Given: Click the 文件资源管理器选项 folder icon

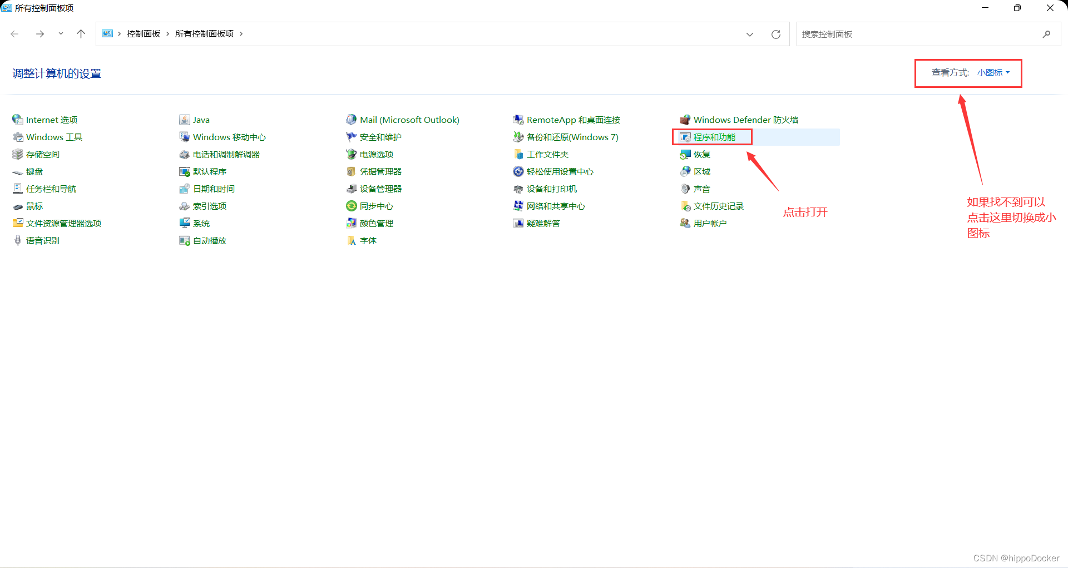Looking at the screenshot, I should pos(18,223).
